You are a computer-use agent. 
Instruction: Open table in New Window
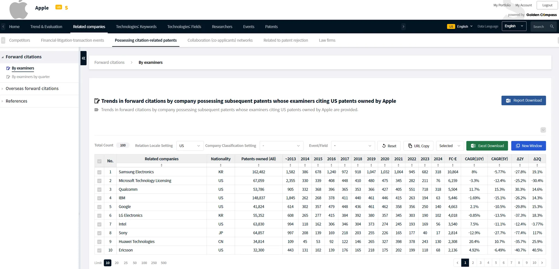(528, 146)
